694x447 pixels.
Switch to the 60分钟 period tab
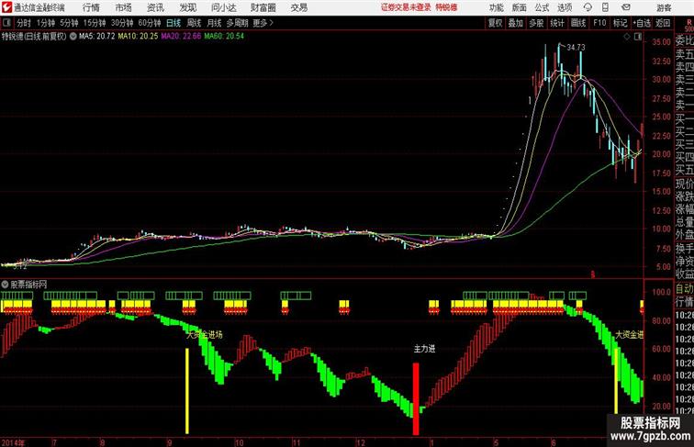pyautogui.click(x=150, y=23)
